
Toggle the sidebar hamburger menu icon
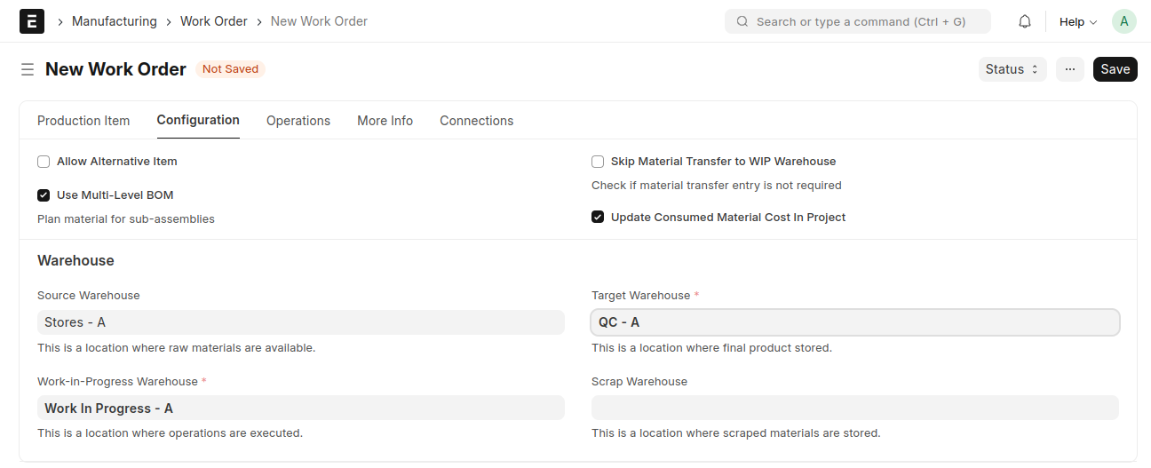pyautogui.click(x=28, y=69)
